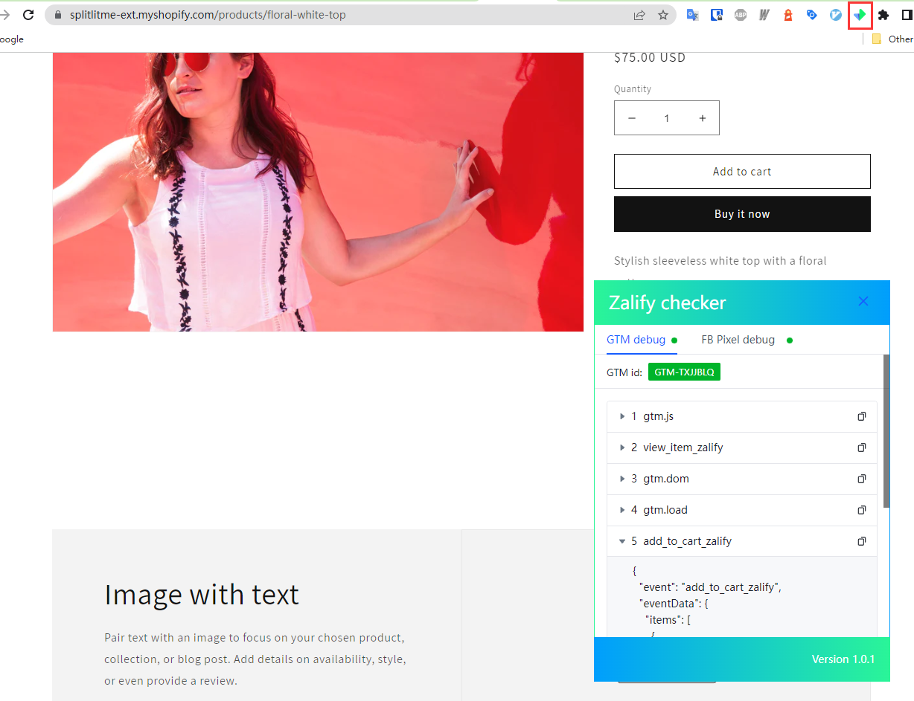Open the Zalify checker extension icon
The image size is (914, 701).
point(860,15)
